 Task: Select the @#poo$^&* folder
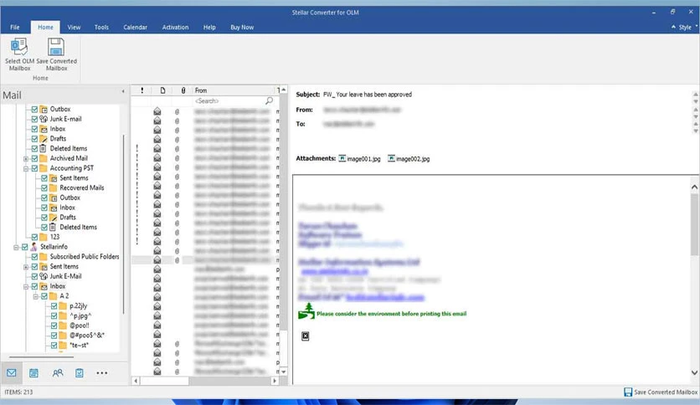pos(87,335)
